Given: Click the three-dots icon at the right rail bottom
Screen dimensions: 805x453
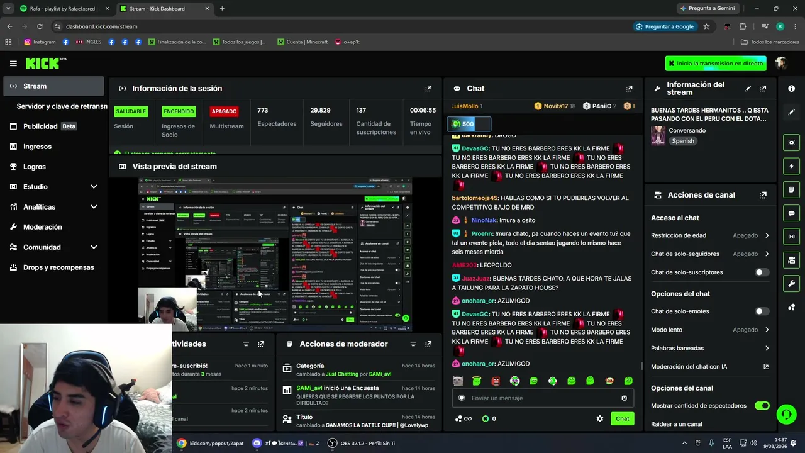Looking at the screenshot, I should pyautogui.click(x=791, y=307).
